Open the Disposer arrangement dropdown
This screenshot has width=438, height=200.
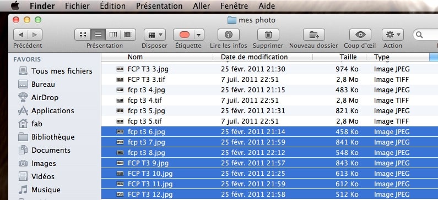[155, 35]
